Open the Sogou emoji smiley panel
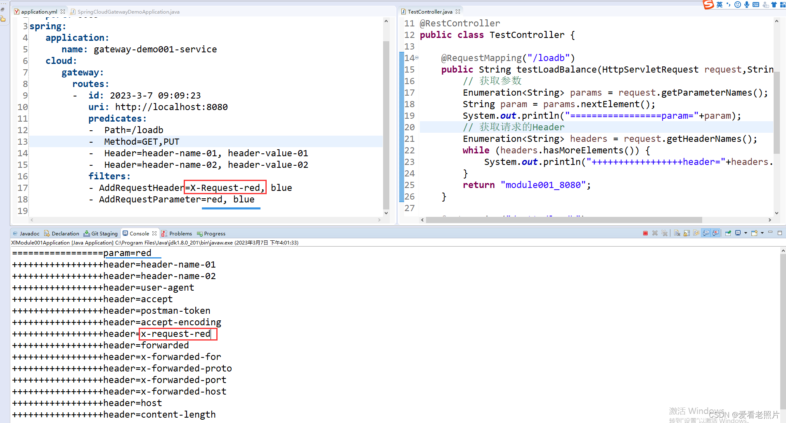Image resolution: width=786 pixels, height=423 pixels. (x=738, y=5)
